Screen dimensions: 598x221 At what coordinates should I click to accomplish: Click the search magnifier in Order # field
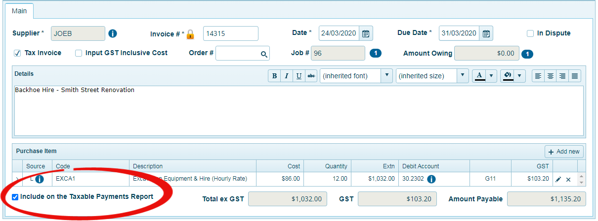click(264, 54)
